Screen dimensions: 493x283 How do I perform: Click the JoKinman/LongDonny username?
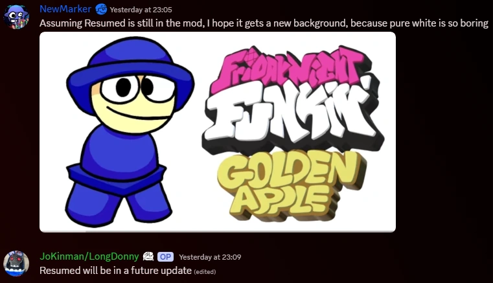click(89, 256)
